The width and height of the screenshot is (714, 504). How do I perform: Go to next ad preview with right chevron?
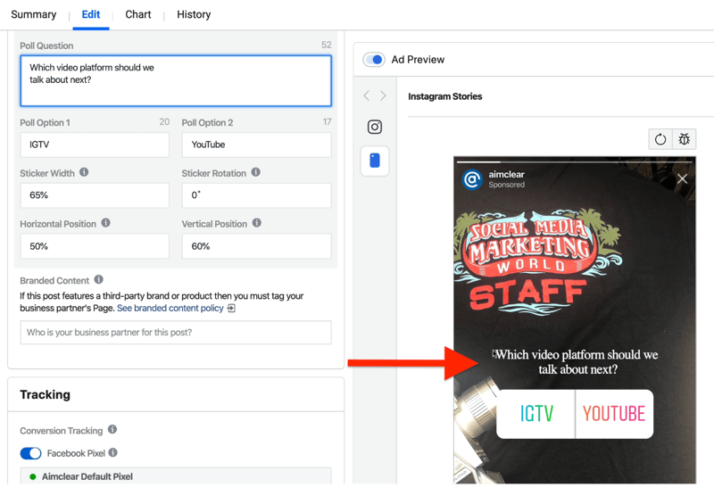pyautogui.click(x=383, y=95)
